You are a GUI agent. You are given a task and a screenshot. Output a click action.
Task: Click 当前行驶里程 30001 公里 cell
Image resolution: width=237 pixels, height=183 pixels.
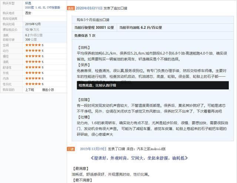[x=94, y=28]
